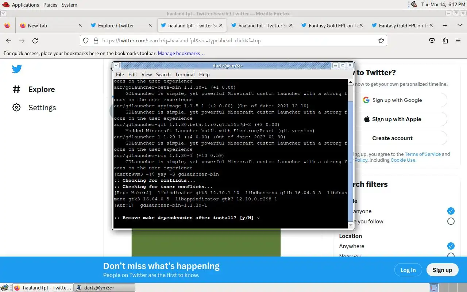
Task: Reload the current page
Action: click(x=35, y=41)
